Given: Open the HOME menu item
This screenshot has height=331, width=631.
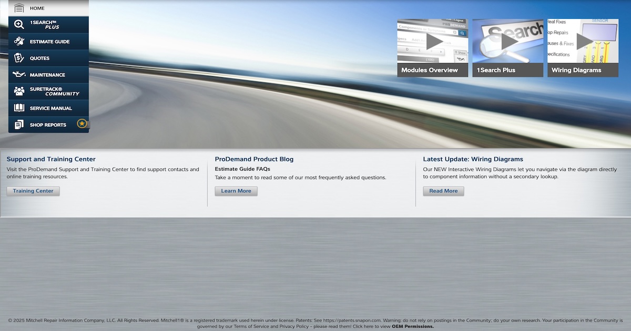Looking at the screenshot, I should click(48, 8).
